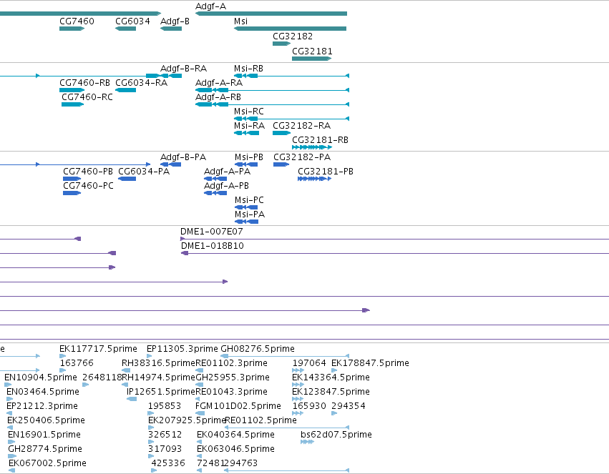Click the RE01102.3prime EST label
The image size is (609, 474).
coord(231,363)
